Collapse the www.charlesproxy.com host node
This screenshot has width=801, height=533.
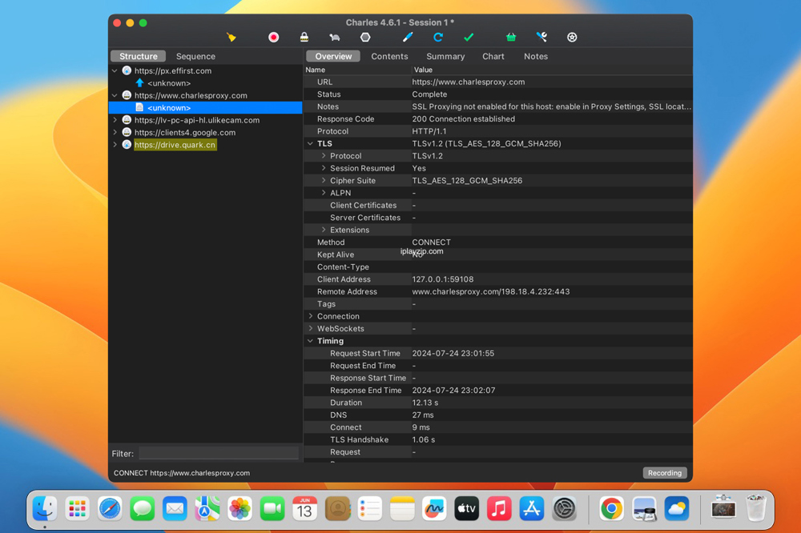(115, 95)
